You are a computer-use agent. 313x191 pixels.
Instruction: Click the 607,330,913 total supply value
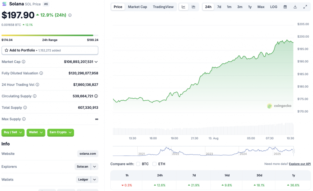[88, 107]
